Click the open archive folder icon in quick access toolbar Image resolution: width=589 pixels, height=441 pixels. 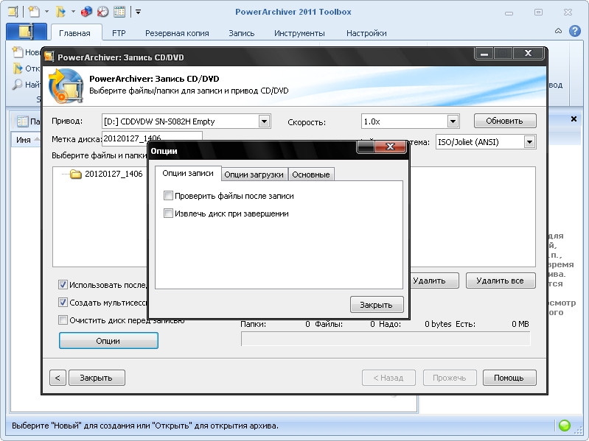[61, 12]
